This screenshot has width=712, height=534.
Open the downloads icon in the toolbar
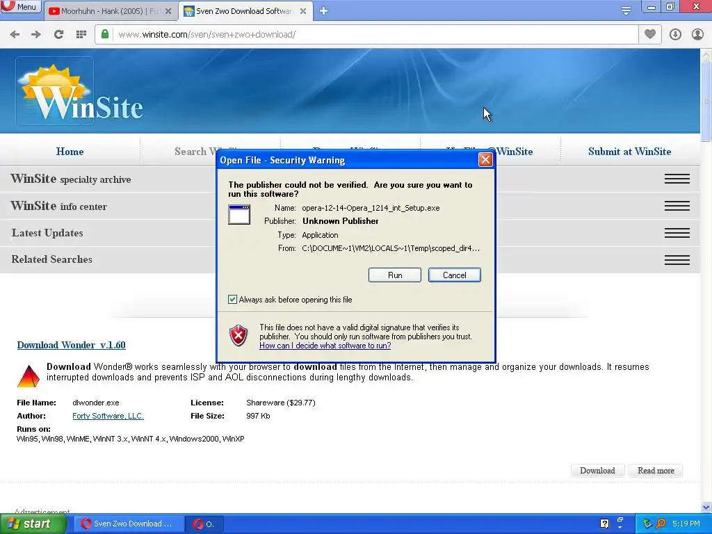tap(675, 35)
